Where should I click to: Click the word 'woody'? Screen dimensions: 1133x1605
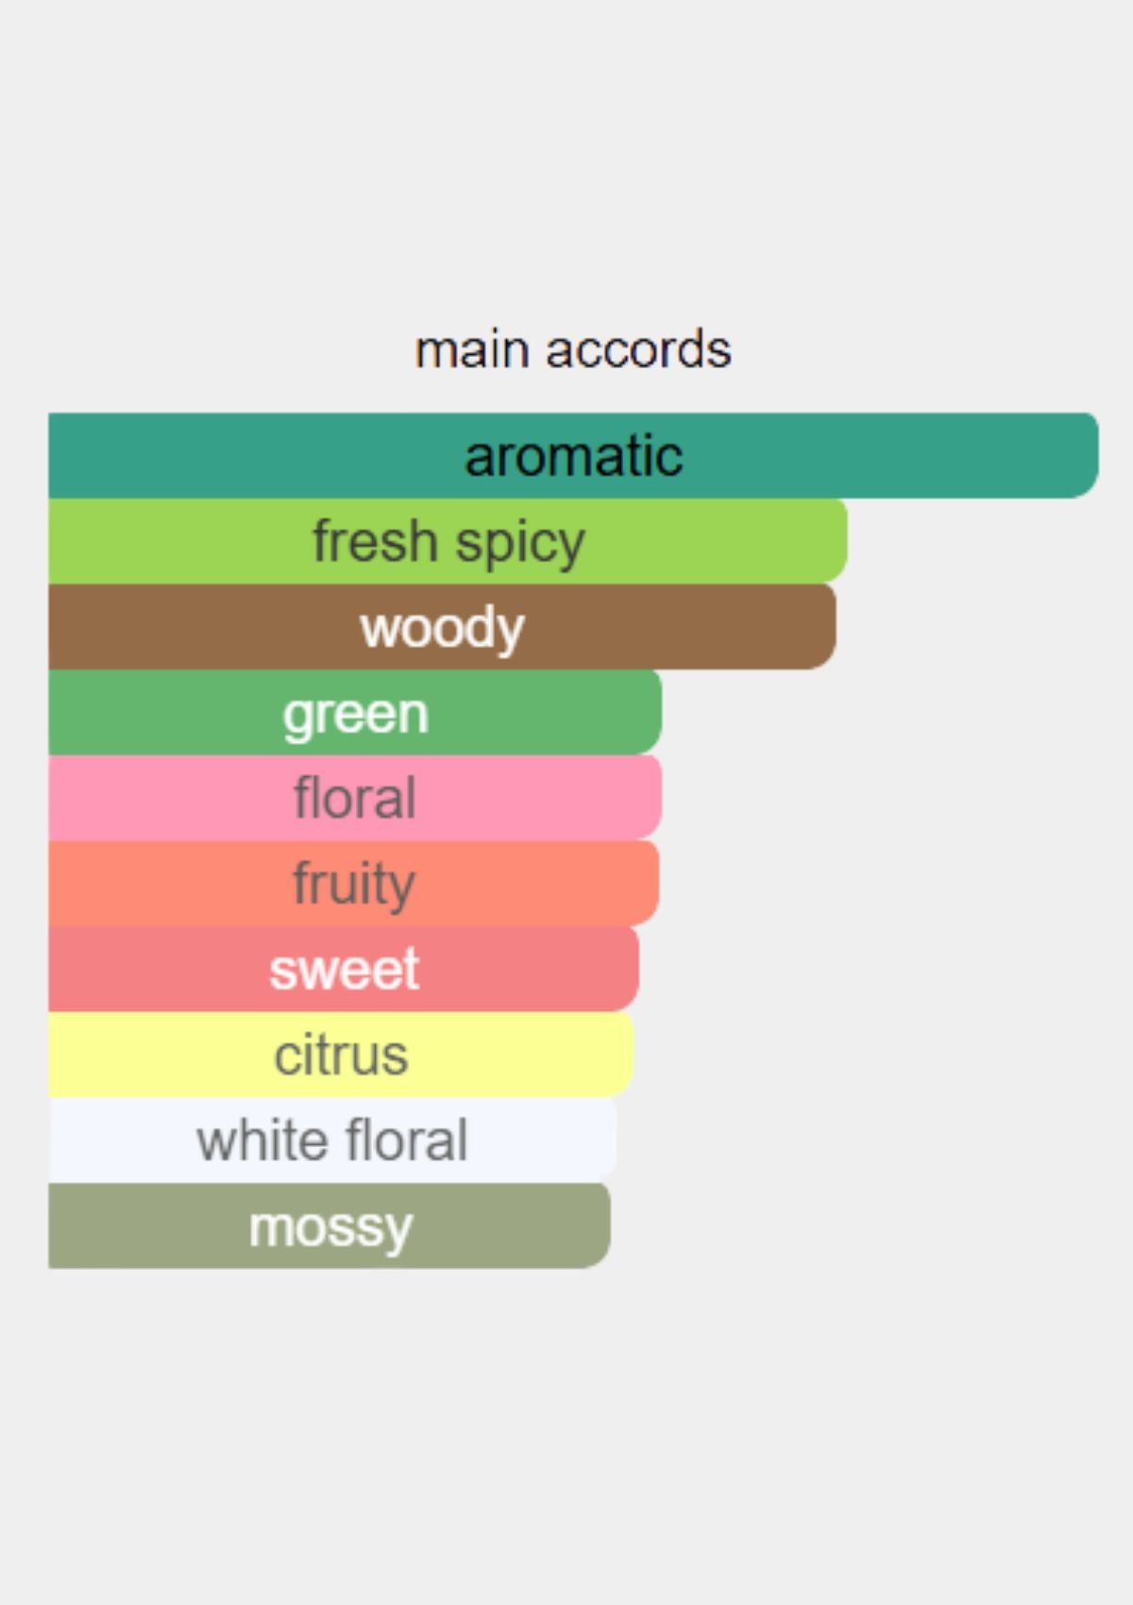pyautogui.click(x=442, y=628)
